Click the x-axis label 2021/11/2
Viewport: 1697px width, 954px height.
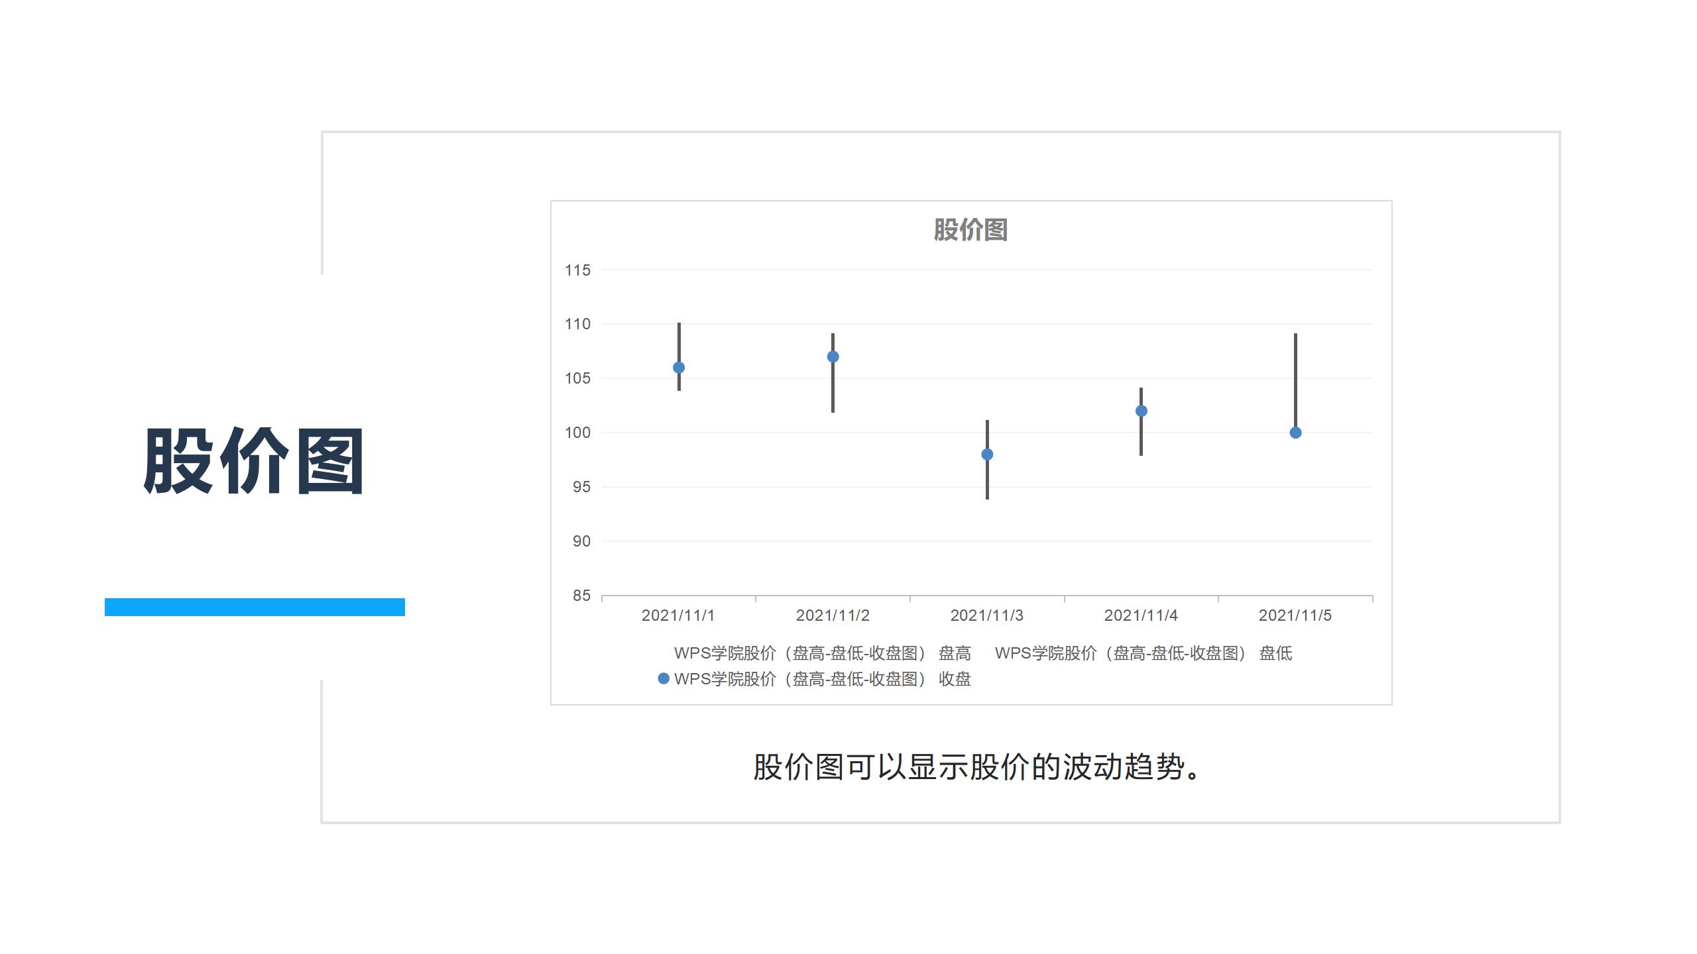(x=833, y=615)
